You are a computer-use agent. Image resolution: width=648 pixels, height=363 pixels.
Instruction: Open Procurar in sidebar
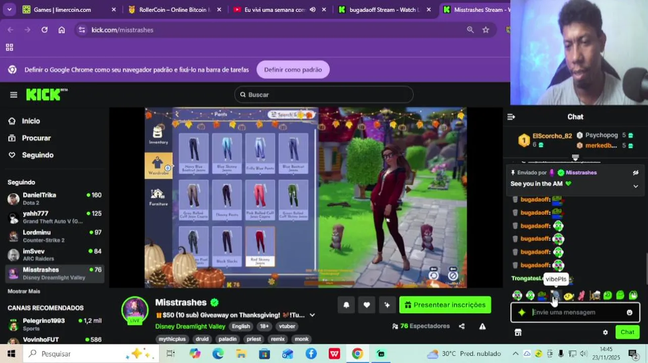36,138
